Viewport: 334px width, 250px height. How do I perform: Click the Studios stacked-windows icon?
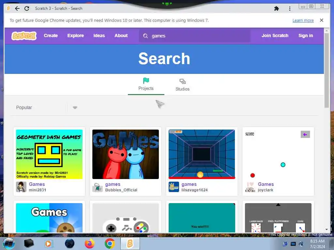pyautogui.click(x=183, y=81)
